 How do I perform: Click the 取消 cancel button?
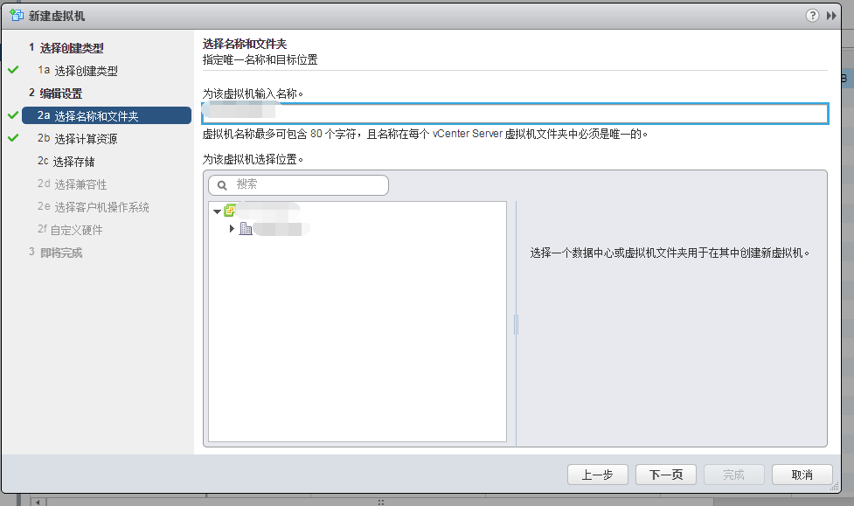click(x=802, y=475)
